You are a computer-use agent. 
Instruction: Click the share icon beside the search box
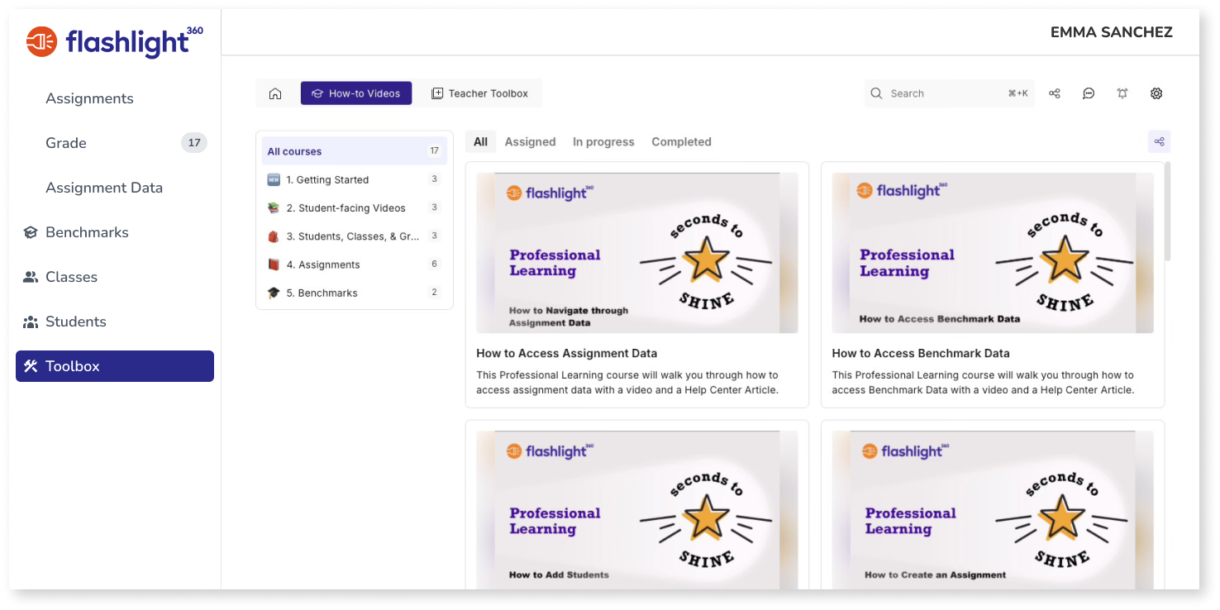click(x=1055, y=93)
